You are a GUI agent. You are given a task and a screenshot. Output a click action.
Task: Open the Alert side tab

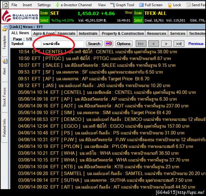4,72
